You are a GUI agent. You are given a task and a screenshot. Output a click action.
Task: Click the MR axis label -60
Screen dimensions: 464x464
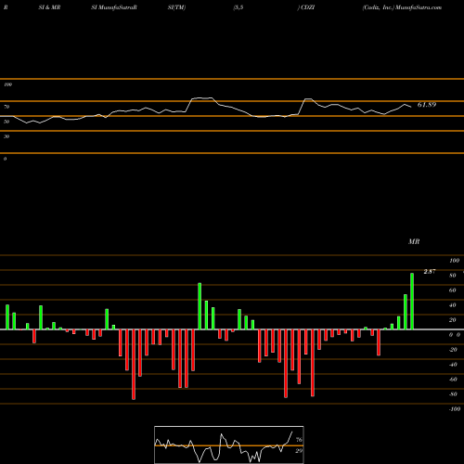(453, 380)
